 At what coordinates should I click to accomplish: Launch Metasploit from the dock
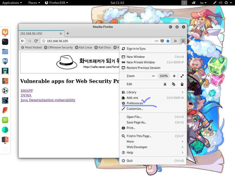coord(5,61)
